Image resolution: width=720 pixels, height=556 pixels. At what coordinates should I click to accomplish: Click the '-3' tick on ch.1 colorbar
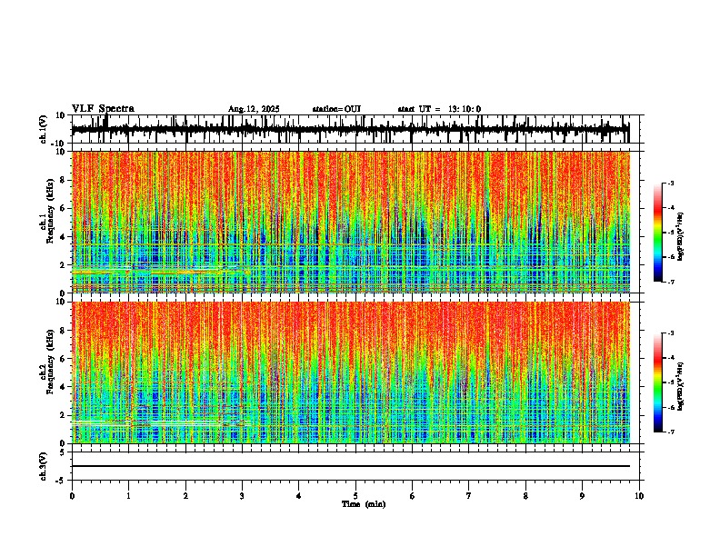tap(670, 184)
